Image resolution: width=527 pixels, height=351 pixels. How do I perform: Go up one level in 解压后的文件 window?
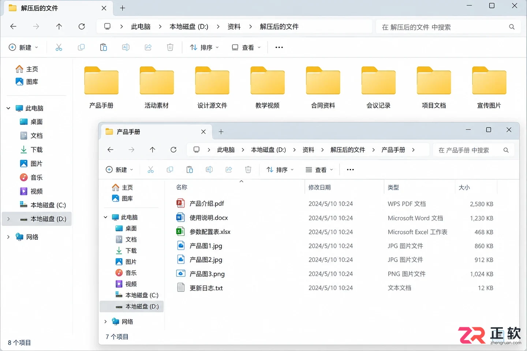tap(59, 26)
